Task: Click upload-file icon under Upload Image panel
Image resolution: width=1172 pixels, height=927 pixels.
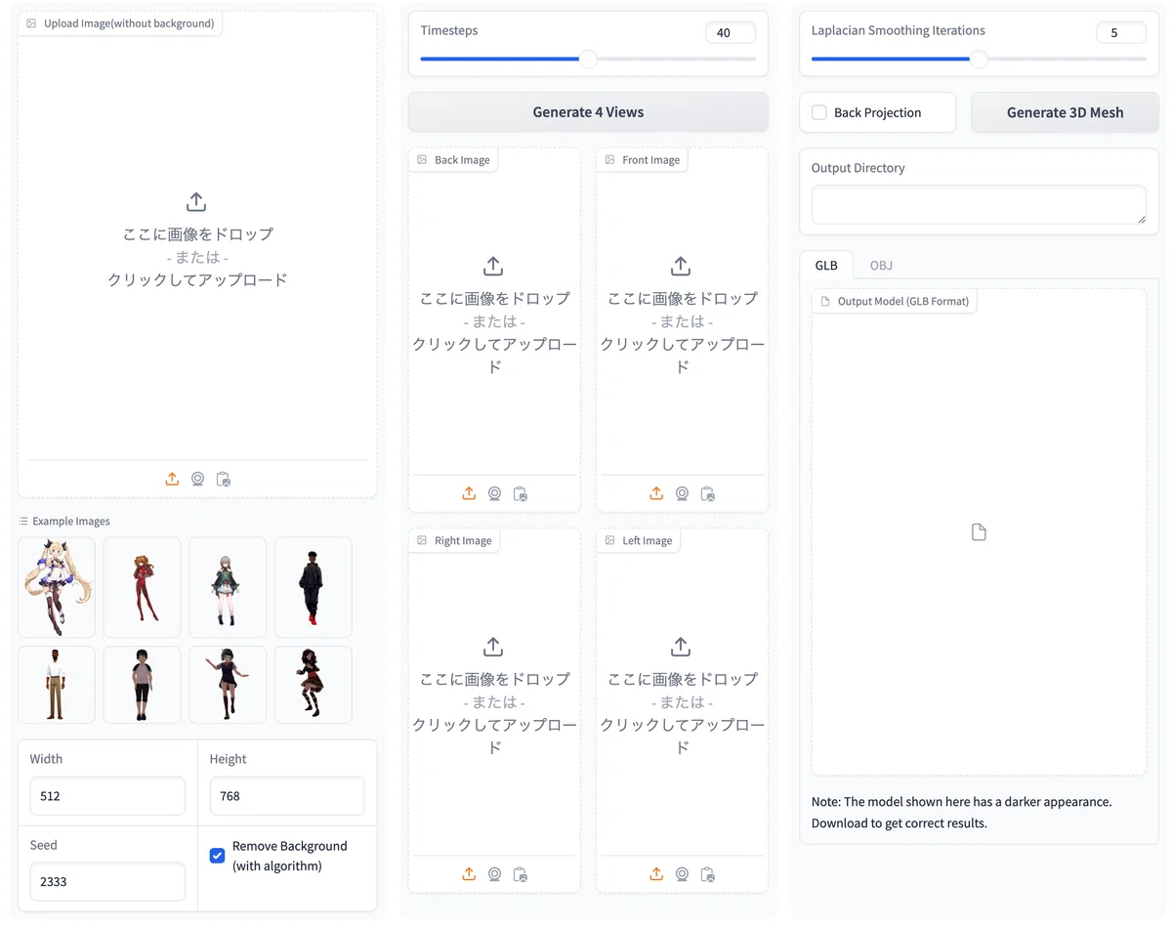Action: [x=172, y=479]
